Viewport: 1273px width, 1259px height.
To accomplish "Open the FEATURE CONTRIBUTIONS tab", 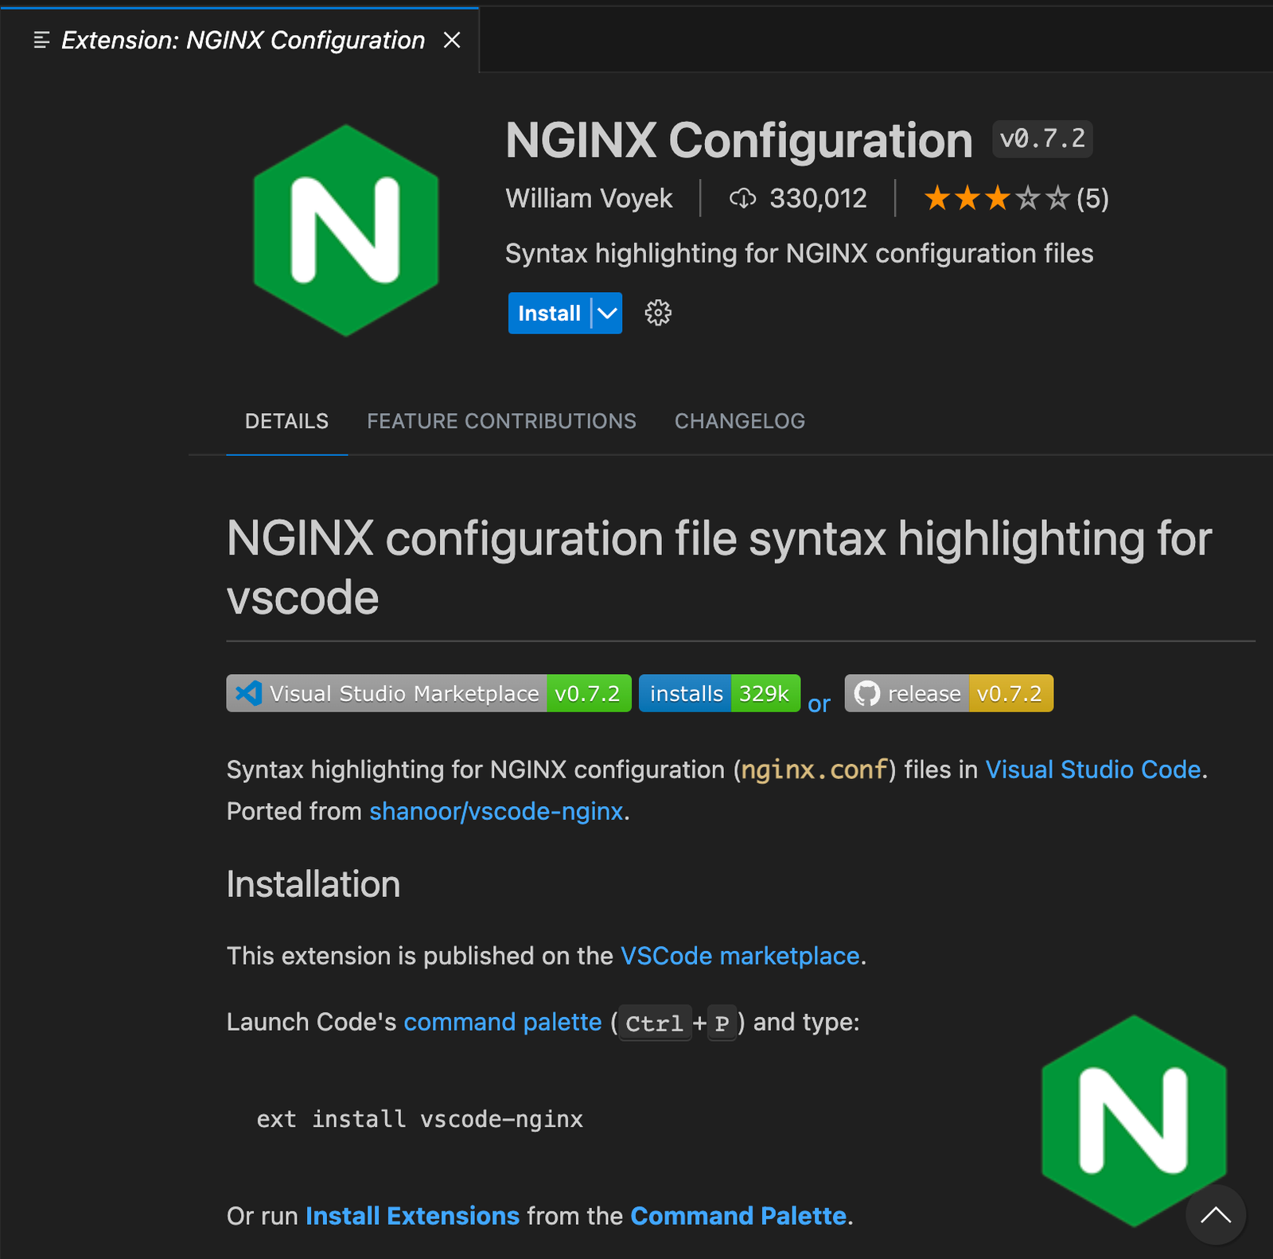I will point(500,421).
